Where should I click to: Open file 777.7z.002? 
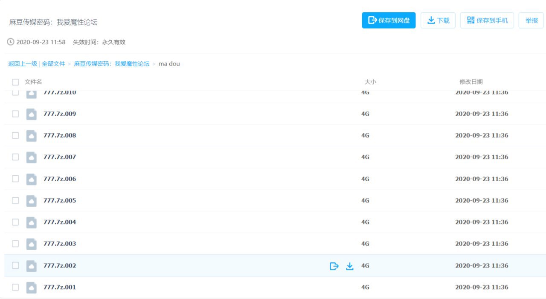60,266
